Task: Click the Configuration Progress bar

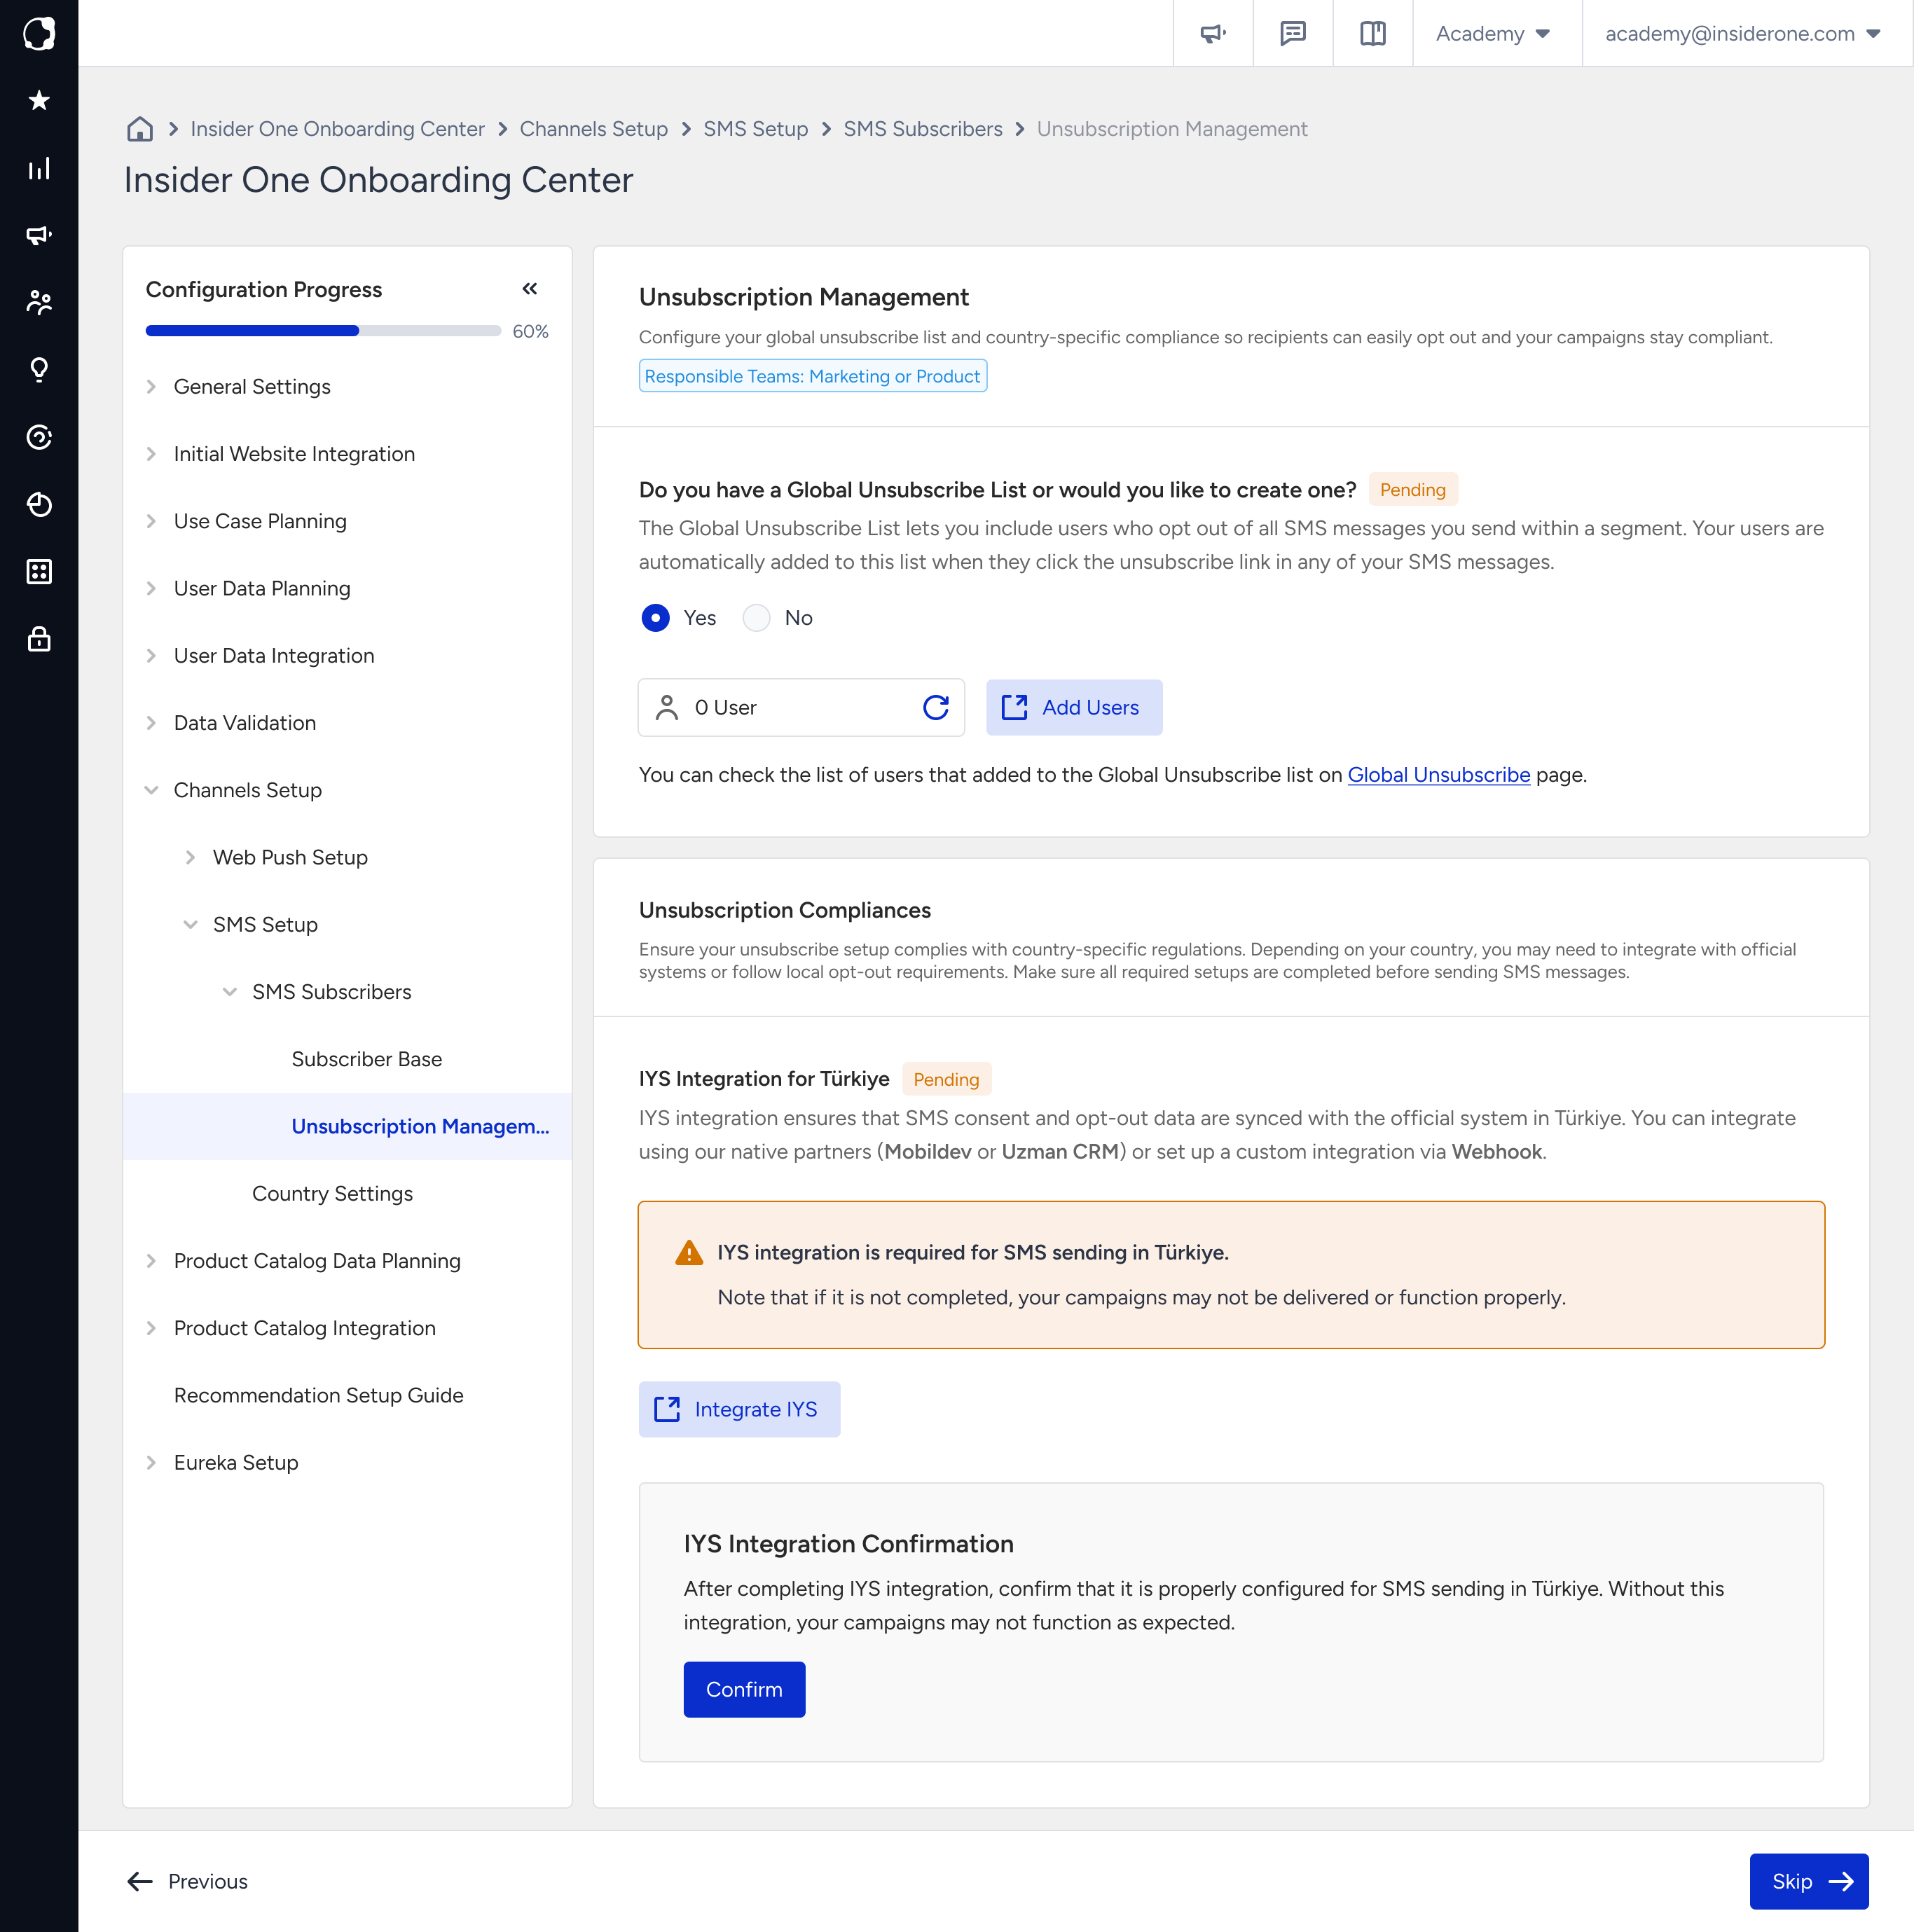Action: (323, 331)
